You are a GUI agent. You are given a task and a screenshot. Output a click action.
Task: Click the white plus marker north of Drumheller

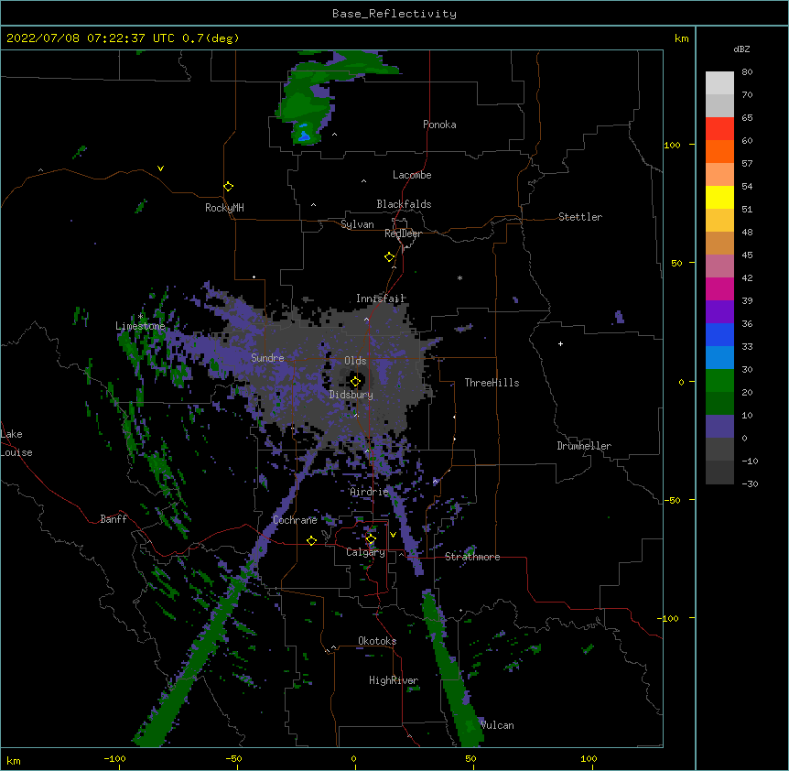(x=560, y=343)
